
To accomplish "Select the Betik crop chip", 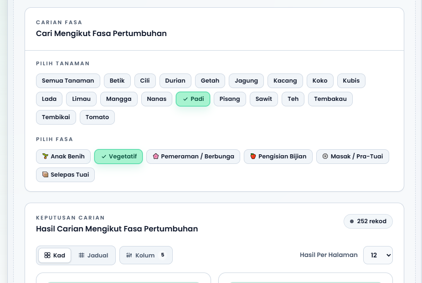I will tap(117, 81).
